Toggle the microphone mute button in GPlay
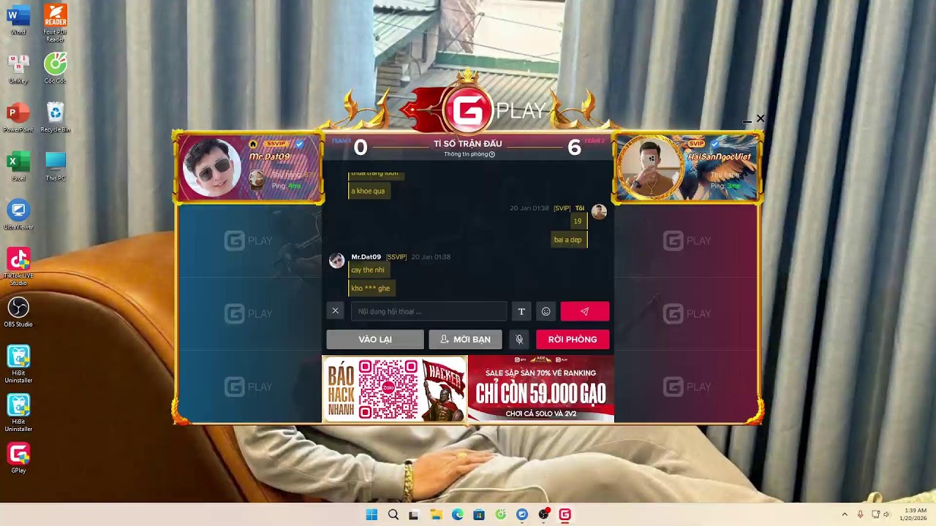 [x=519, y=339]
